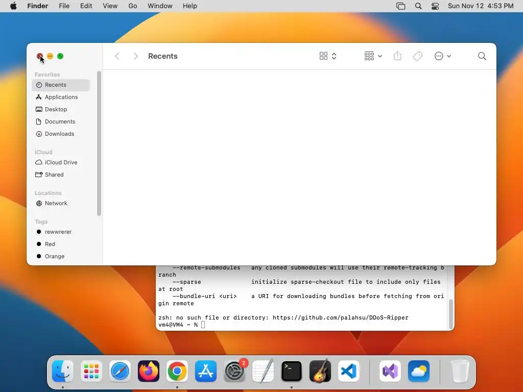Image resolution: width=523 pixels, height=392 pixels.
Task: Launch GarageBand from the Dock
Action: tap(320, 371)
